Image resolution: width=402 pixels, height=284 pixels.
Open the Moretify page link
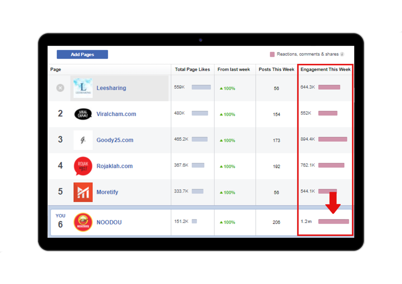[x=107, y=192]
